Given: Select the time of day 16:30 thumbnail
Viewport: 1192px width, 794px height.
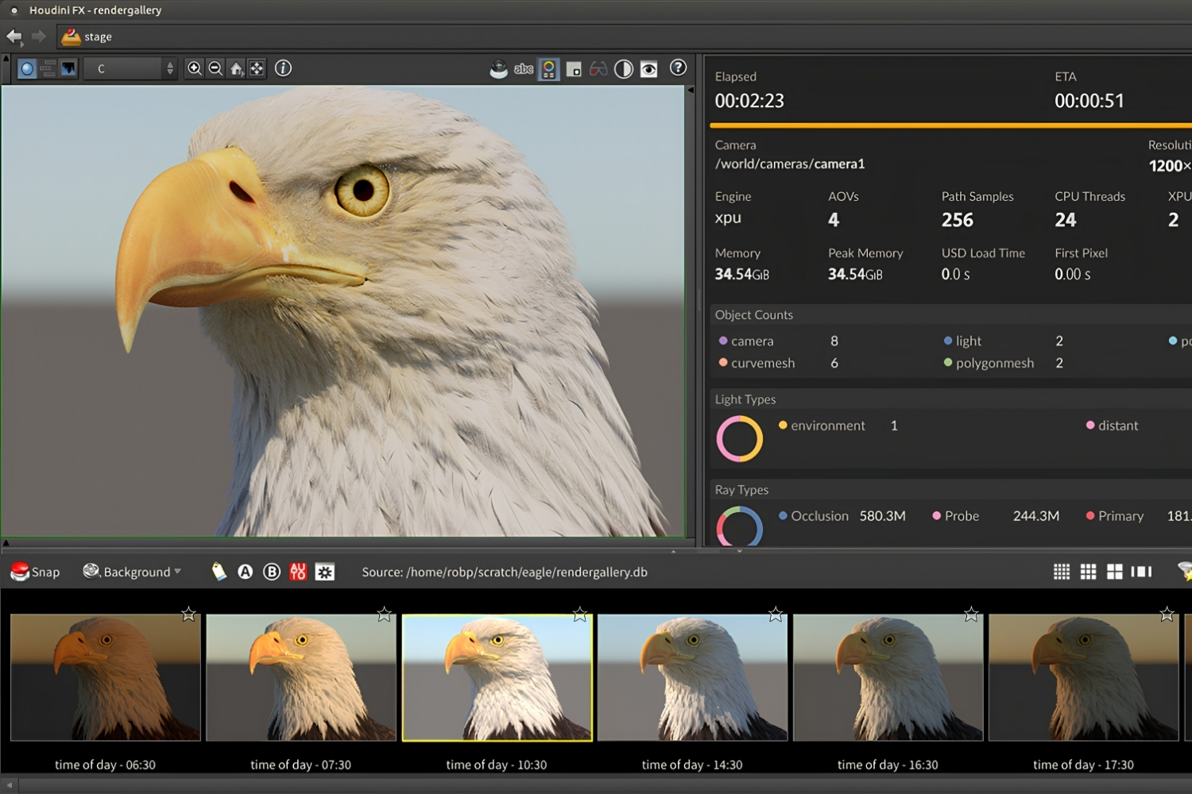Looking at the screenshot, I should (888, 677).
